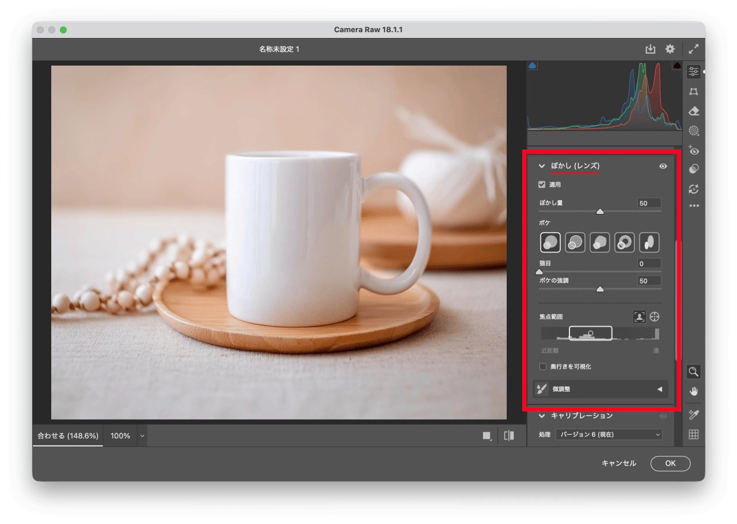Open the 処理 バージョン 6 dropdown

click(609, 435)
